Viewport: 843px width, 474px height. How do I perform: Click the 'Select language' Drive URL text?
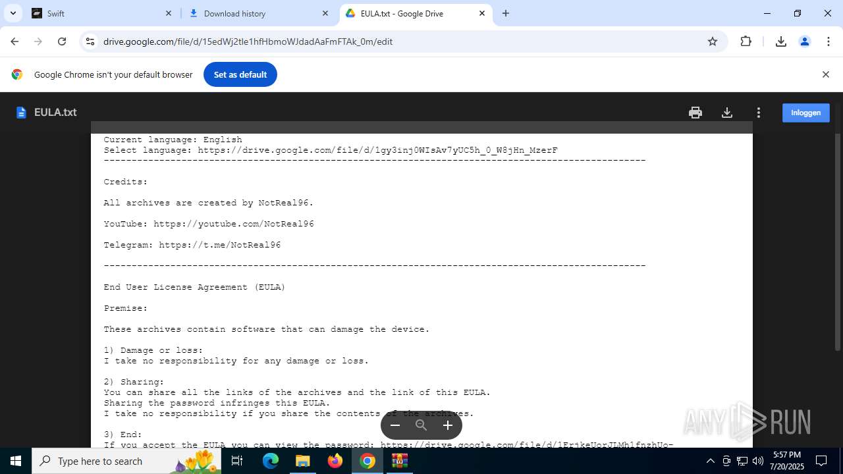click(377, 150)
